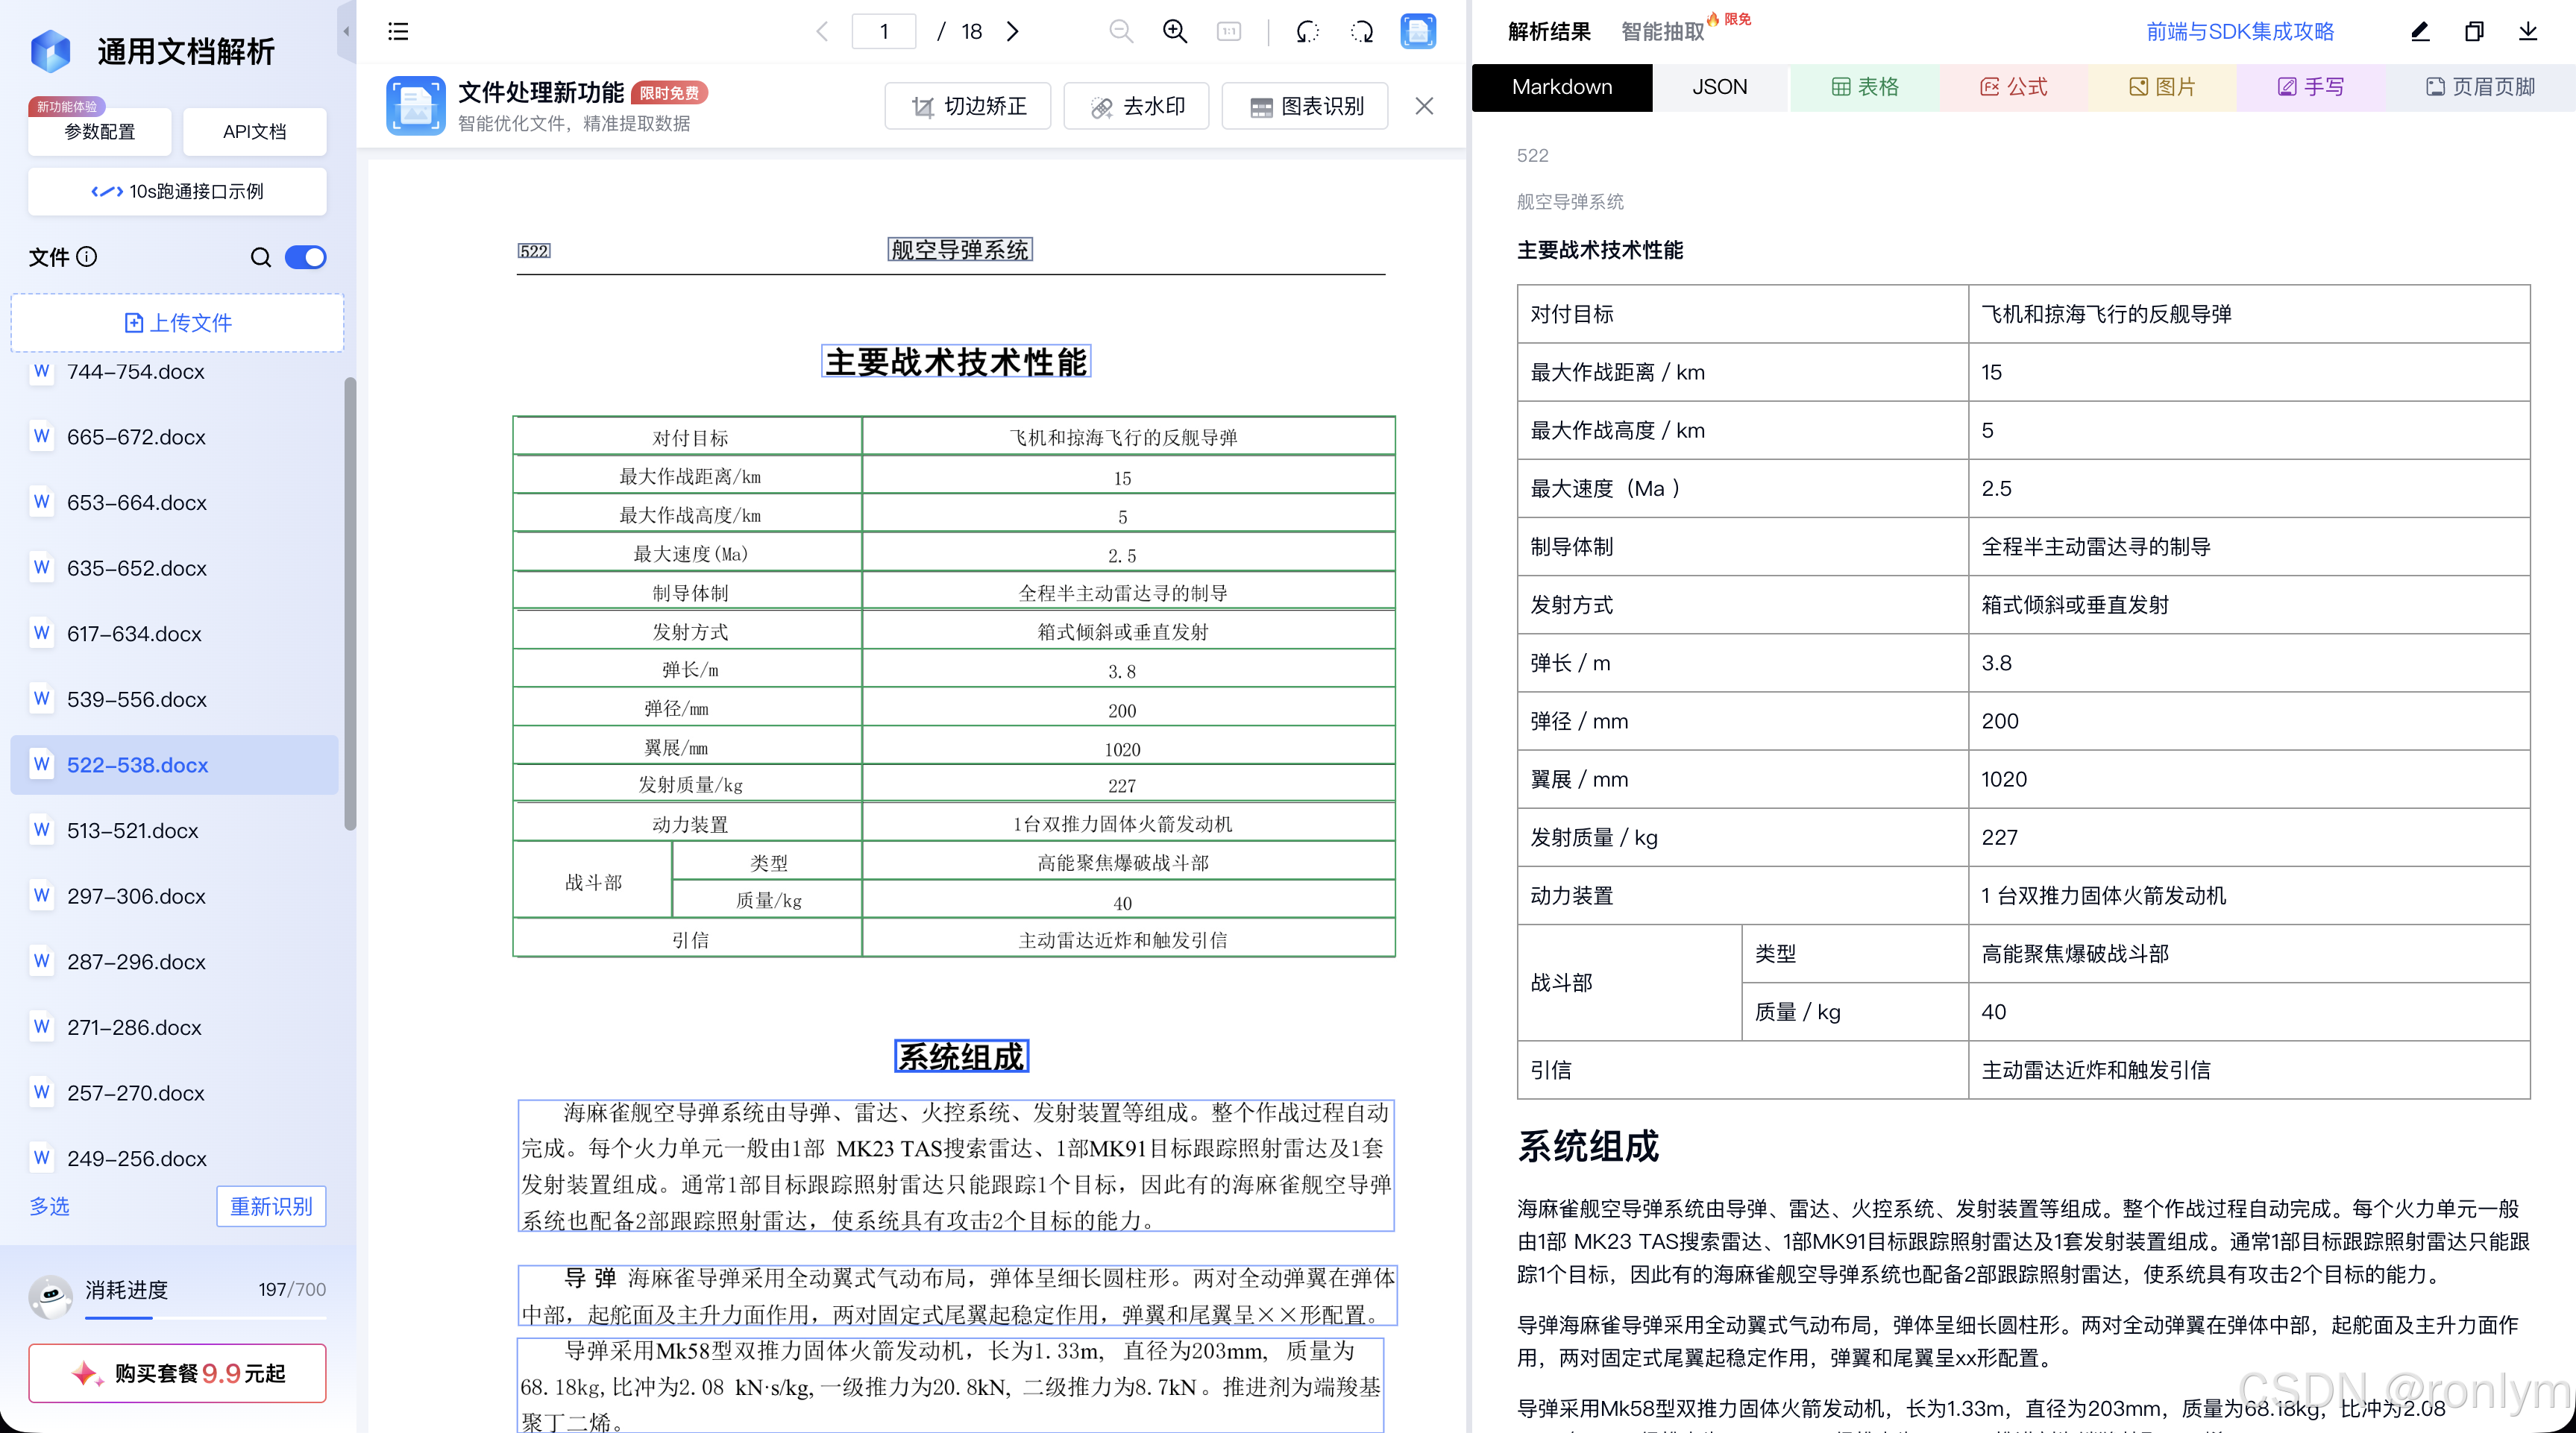This screenshot has width=2576, height=1433.
Task: Open 参数配置 settings
Action: click(99, 131)
